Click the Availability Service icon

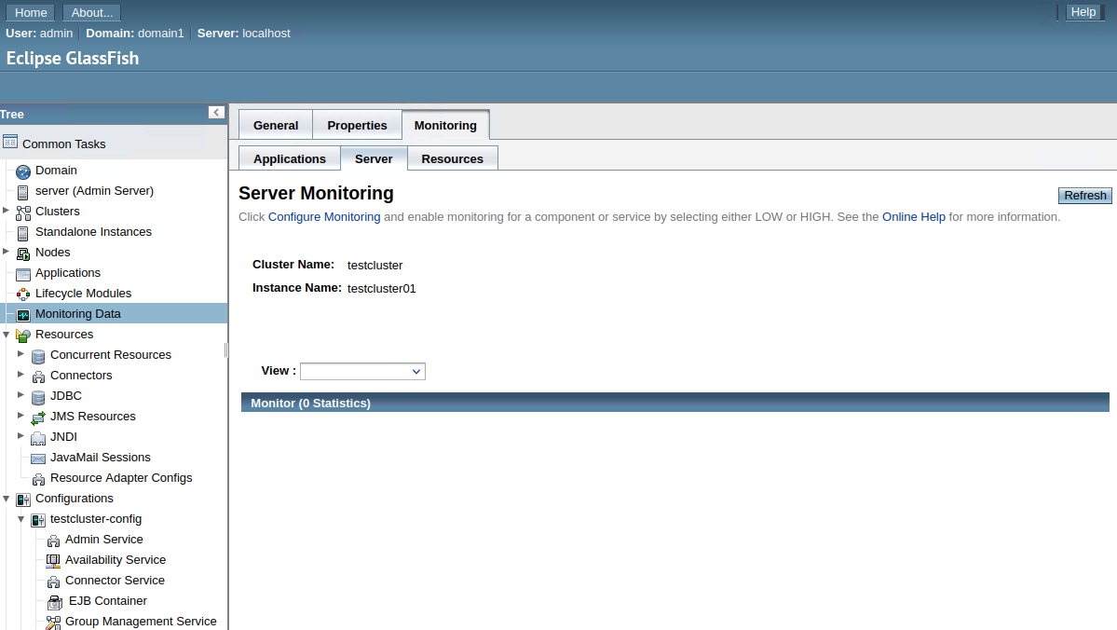[x=53, y=562]
